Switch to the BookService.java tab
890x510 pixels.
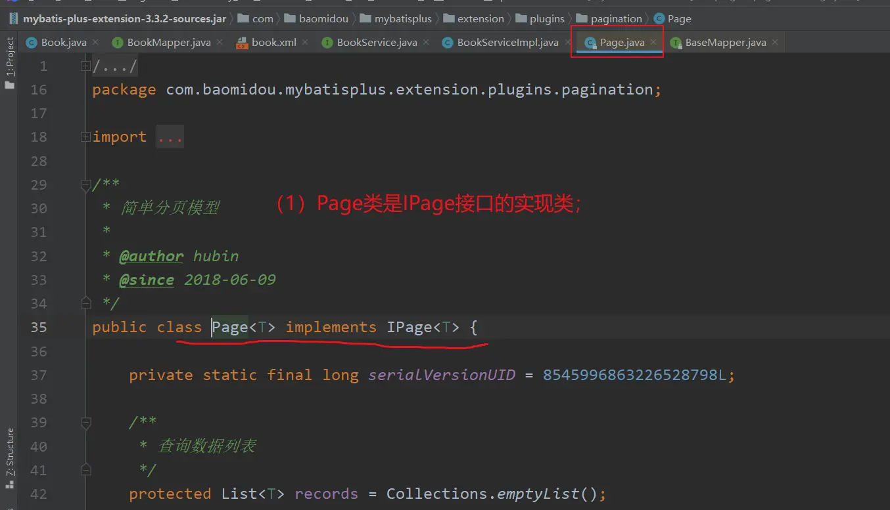377,43
